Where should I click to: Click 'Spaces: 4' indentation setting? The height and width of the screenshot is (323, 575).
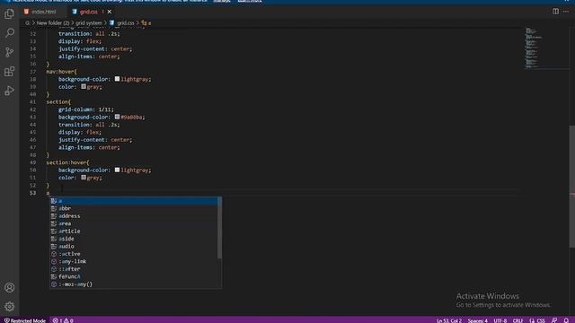tap(477, 320)
